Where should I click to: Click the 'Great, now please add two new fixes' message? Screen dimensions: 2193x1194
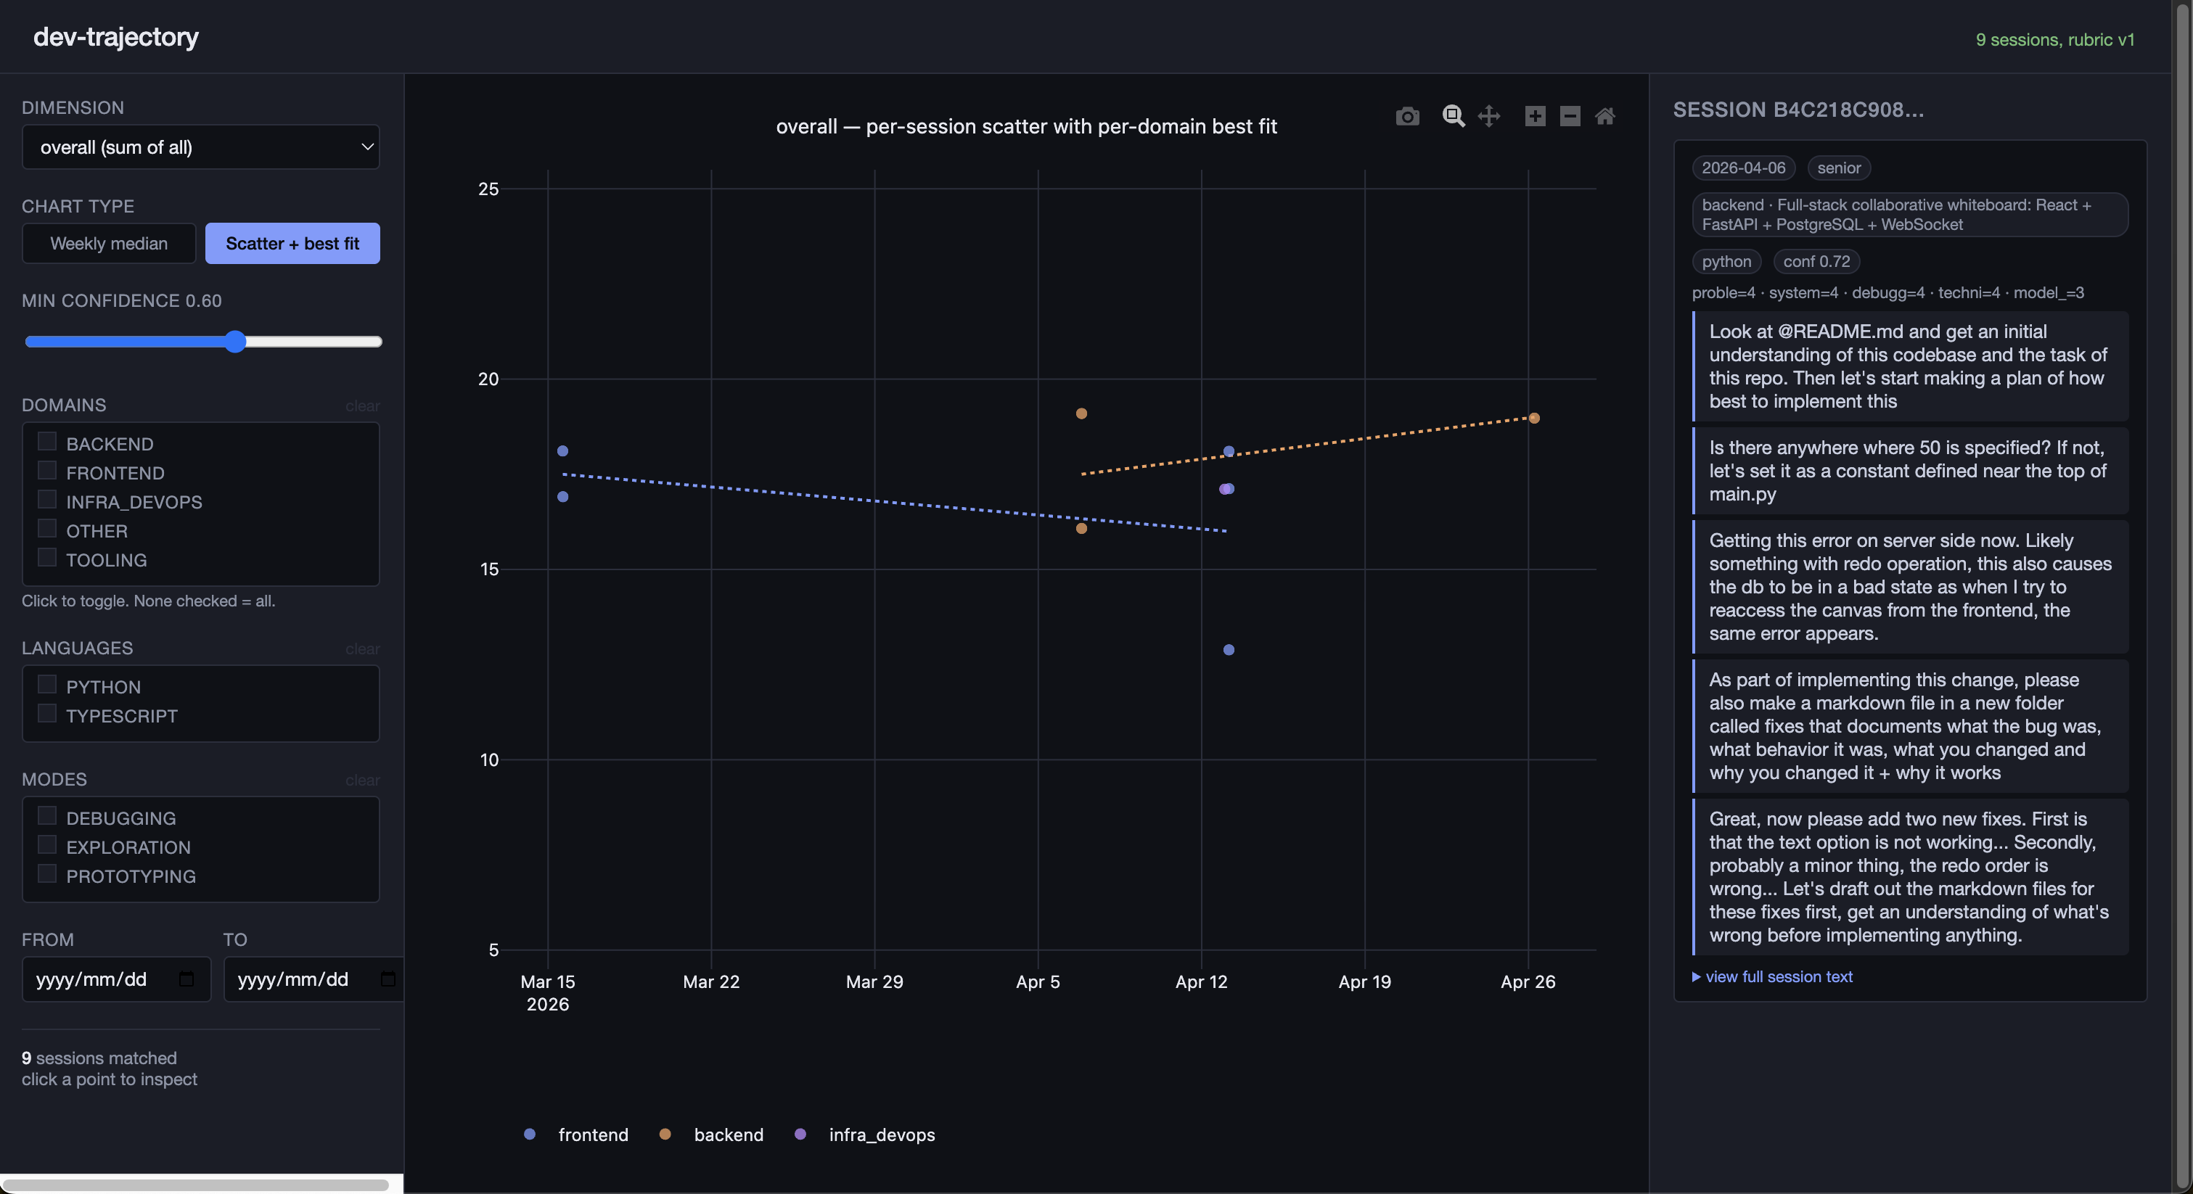[x=1911, y=876]
